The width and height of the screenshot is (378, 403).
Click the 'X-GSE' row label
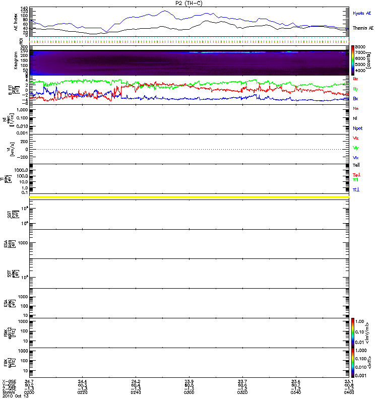click(x=9, y=381)
